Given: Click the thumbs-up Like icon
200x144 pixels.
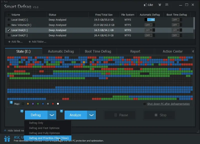Looking at the screenshot, I should click(145, 5).
